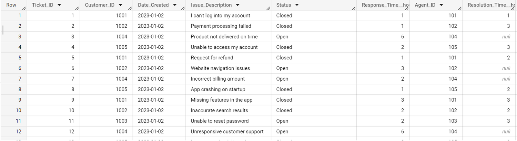
Task: Click the Date_Created column resize handle
Action: click(183, 9)
